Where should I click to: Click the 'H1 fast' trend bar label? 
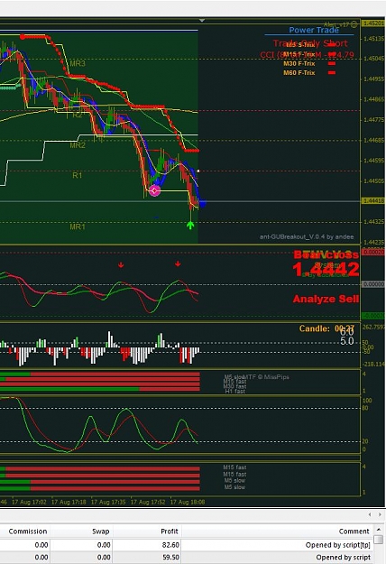click(235, 392)
